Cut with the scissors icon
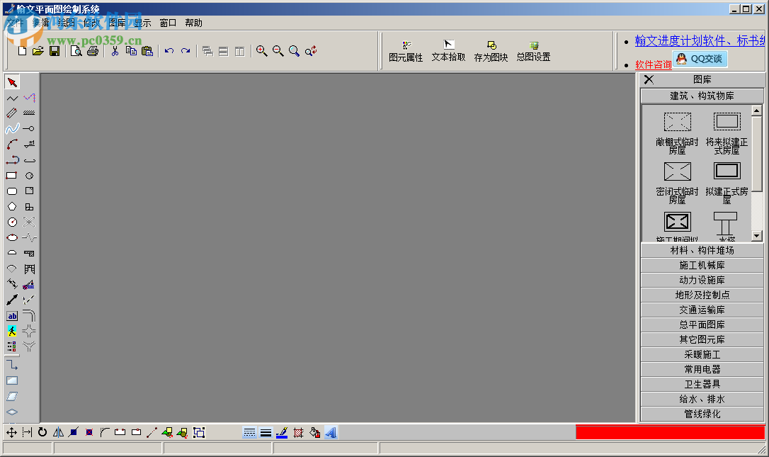 pos(115,51)
